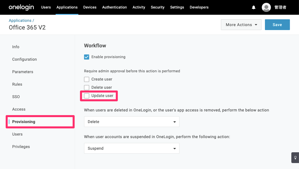Open the Developers top menu
The image size is (299, 169).
pos(199,7)
